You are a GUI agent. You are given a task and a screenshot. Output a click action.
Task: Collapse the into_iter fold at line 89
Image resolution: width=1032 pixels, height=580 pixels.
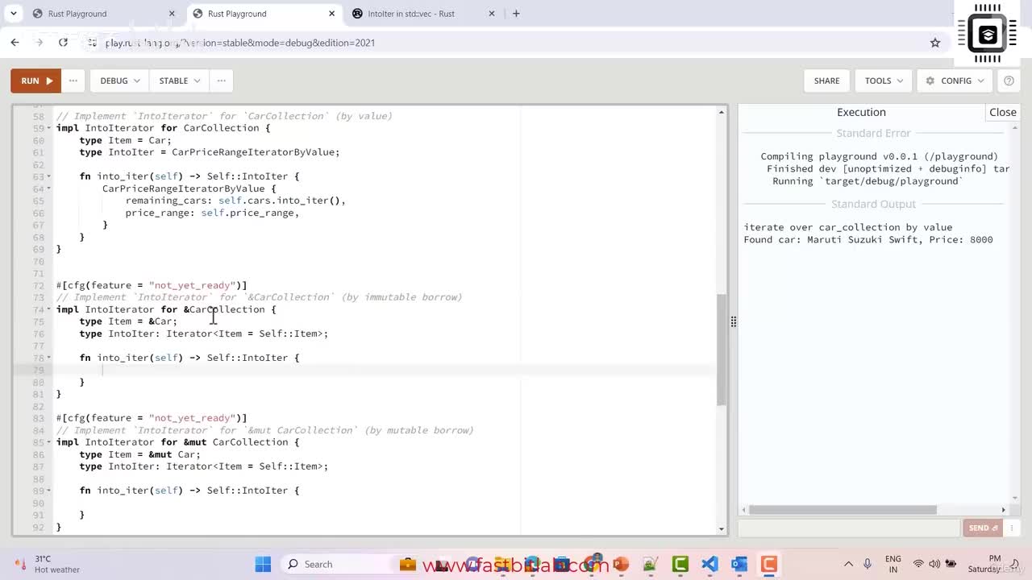(x=49, y=491)
